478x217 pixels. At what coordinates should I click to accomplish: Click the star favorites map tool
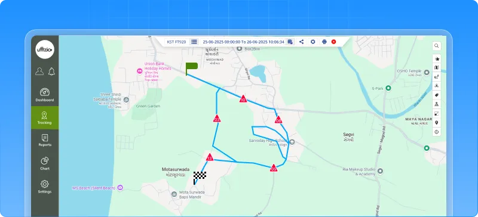tap(437, 59)
